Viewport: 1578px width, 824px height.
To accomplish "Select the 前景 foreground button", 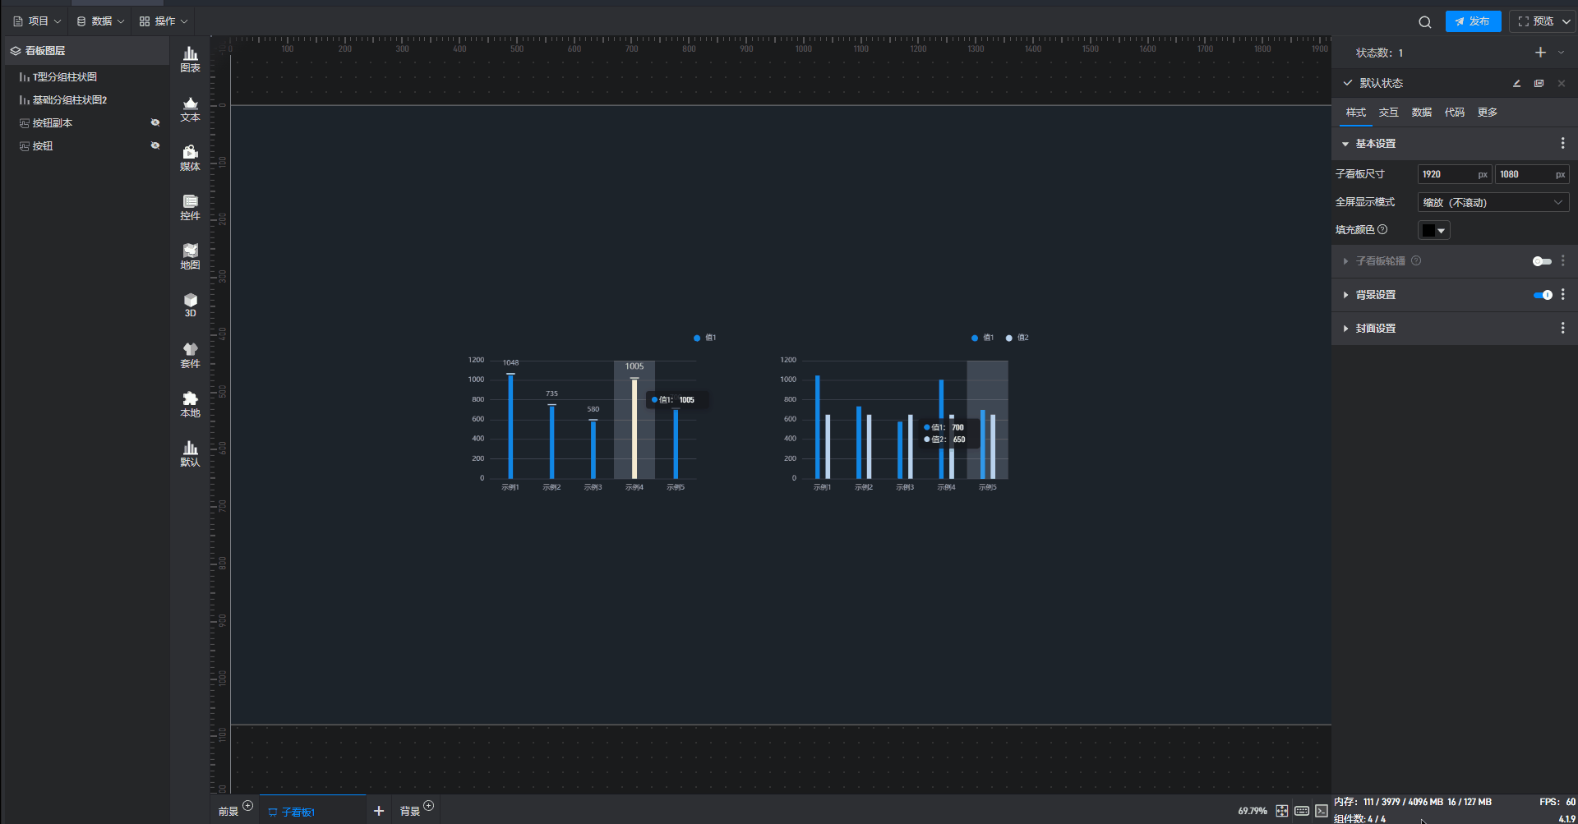I will click(x=228, y=812).
